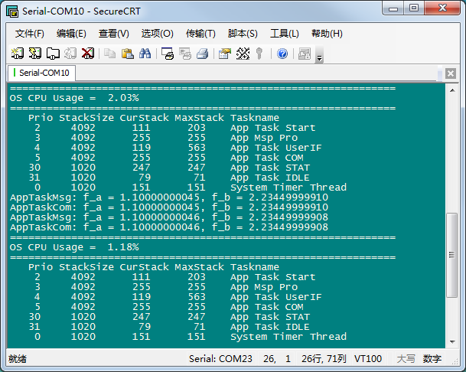Viewport: 466px width, 372px height.
Task: Click the grayed Reconnect icon
Action: (x=70, y=54)
